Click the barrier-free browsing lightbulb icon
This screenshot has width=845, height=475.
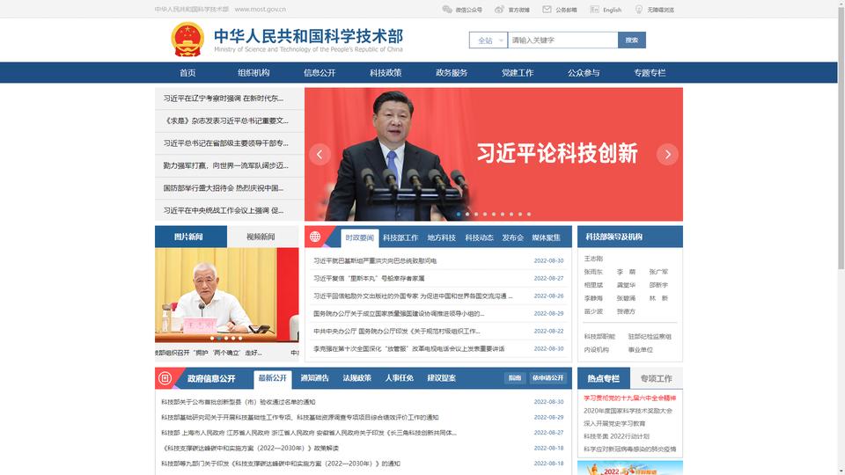coord(639,9)
